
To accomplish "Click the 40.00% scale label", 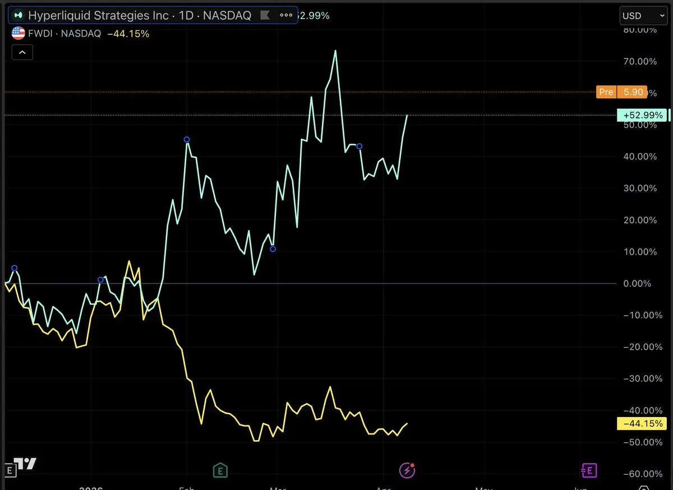I will click(640, 157).
